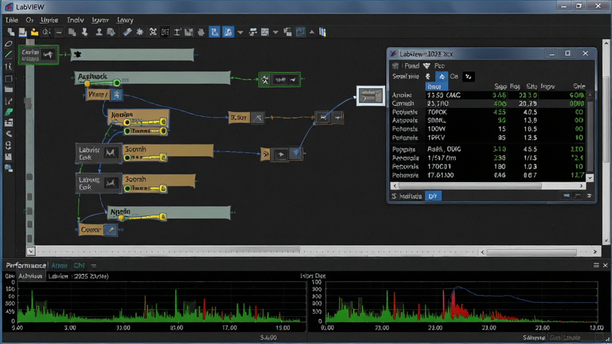Image resolution: width=612 pixels, height=344 pixels.
Task: Click the up triangle in the toolbar
Action: point(312,32)
